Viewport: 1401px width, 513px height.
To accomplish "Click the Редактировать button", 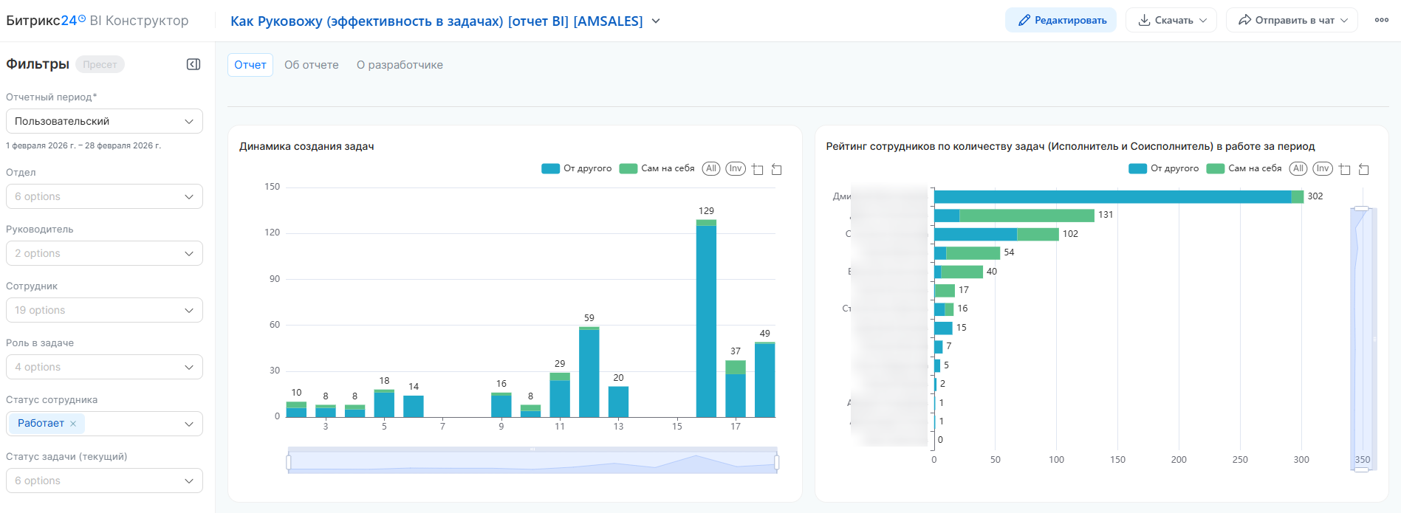I will click(x=1061, y=21).
